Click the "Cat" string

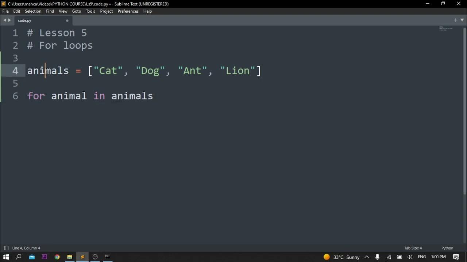tap(108, 71)
